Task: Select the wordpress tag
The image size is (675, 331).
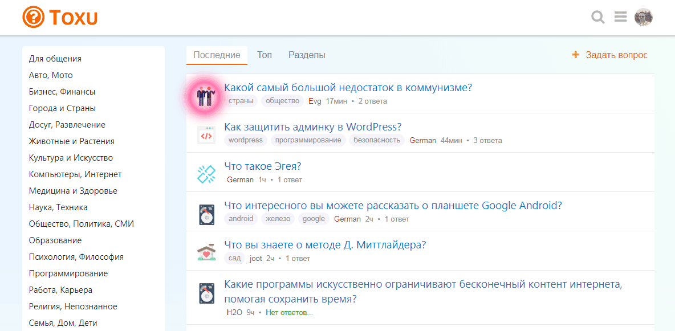Action: pos(246,140)
